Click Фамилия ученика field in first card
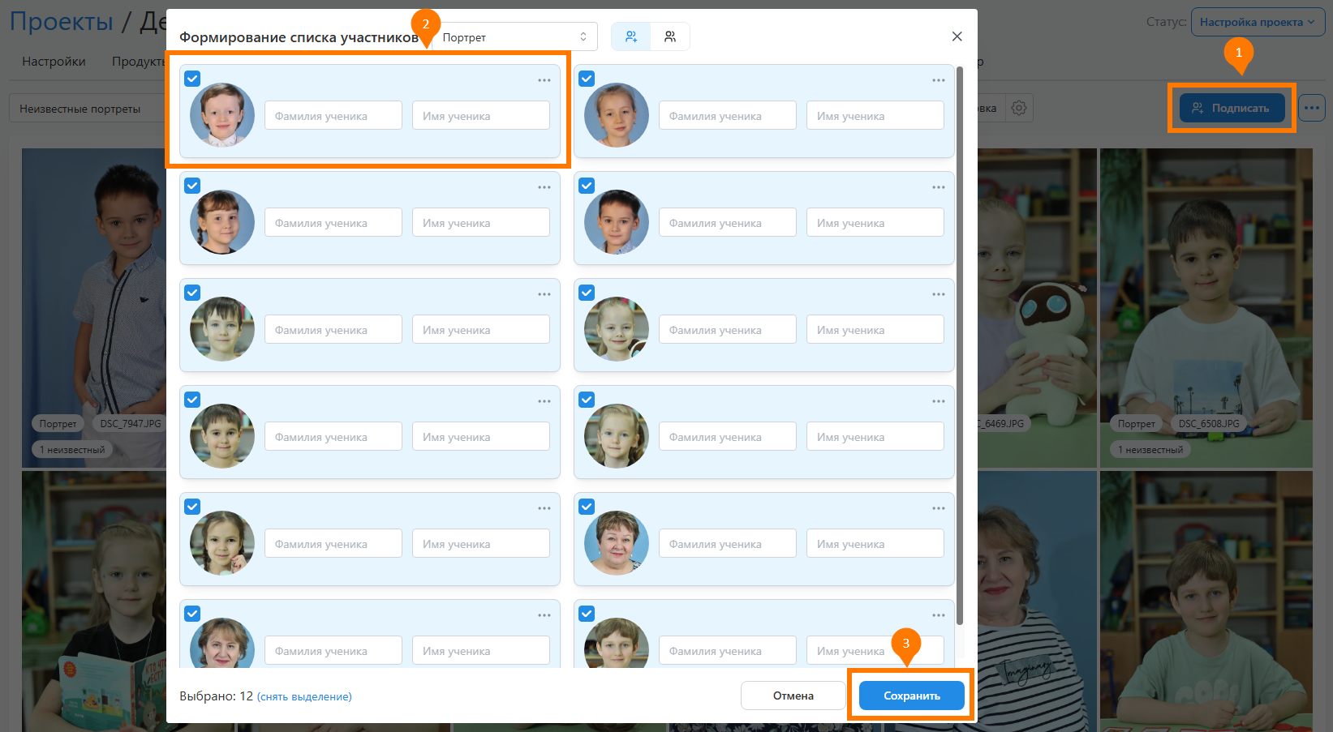The width and height of the screenshot is (1333, 732). click(x=333, y=116)
